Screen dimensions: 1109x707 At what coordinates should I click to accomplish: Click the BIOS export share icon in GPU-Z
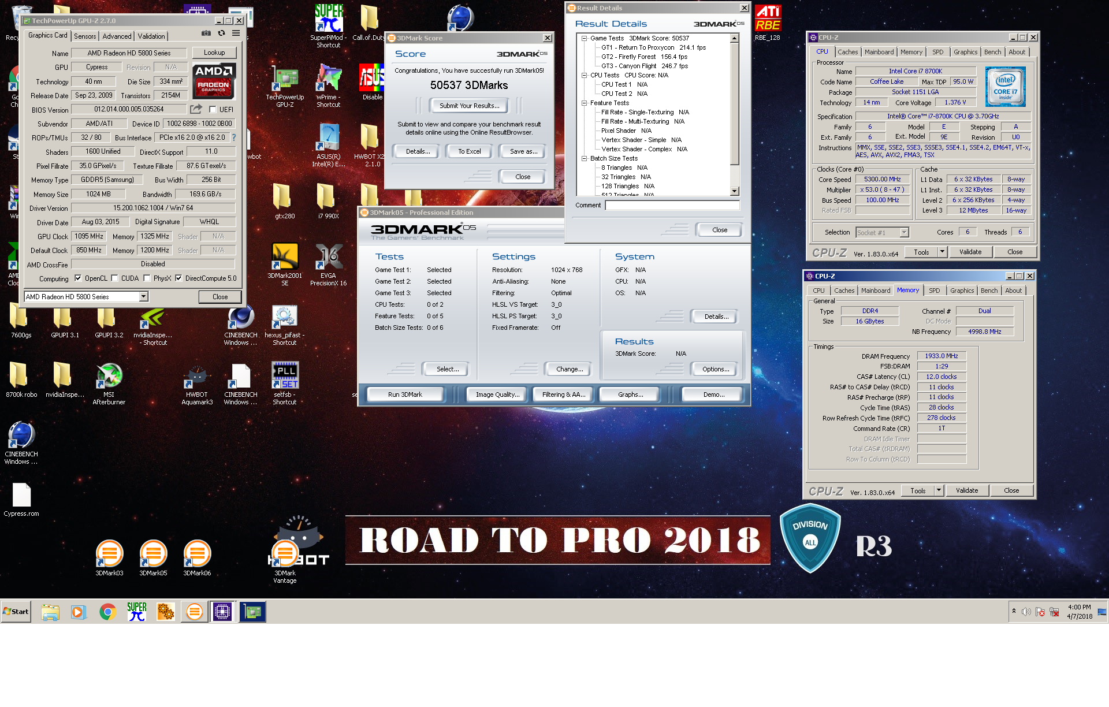(196, 109)
